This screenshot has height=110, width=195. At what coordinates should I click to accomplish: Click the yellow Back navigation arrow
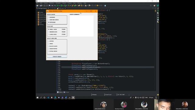pos(97,5)
